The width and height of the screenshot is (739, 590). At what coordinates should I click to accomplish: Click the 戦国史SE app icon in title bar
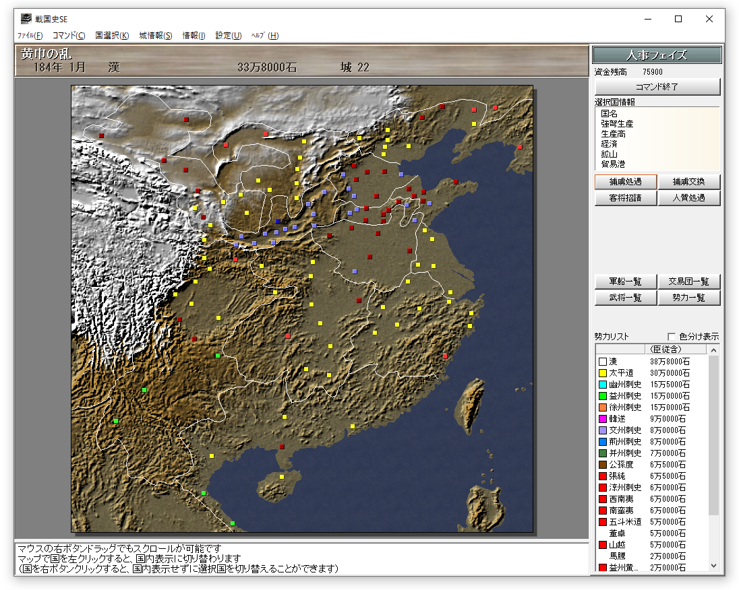point(25,19)
